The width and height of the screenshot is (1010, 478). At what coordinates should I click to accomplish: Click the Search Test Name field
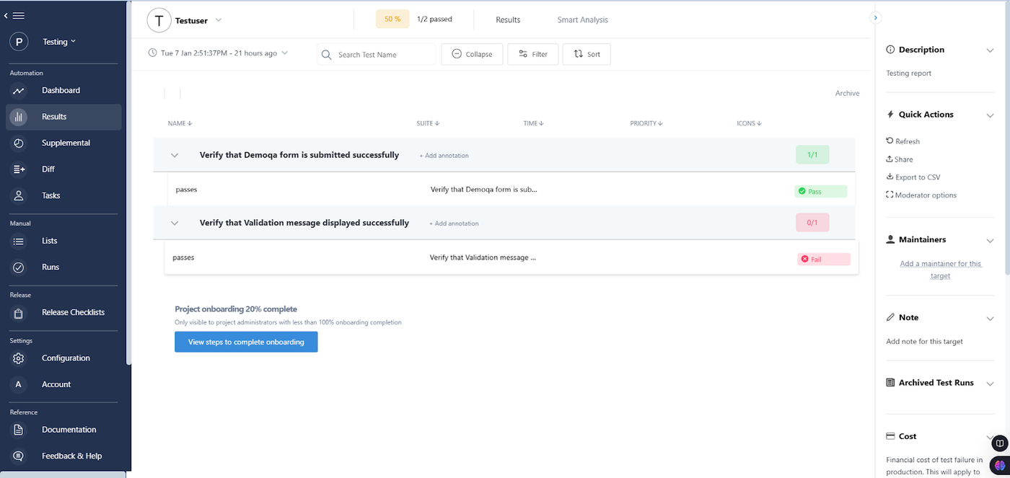[x=377, y=54]
